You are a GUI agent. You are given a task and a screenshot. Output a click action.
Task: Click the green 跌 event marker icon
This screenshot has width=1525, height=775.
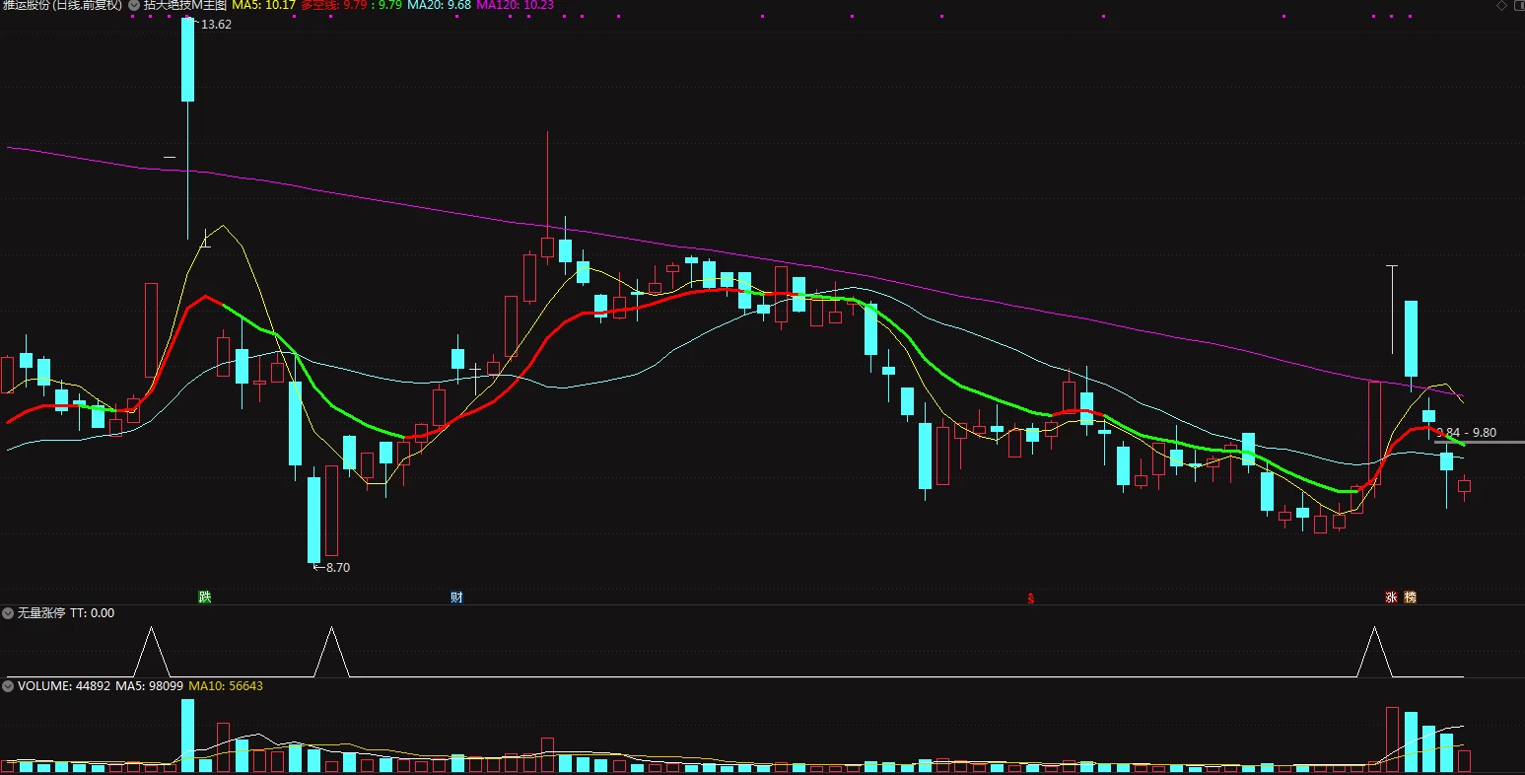204,597
